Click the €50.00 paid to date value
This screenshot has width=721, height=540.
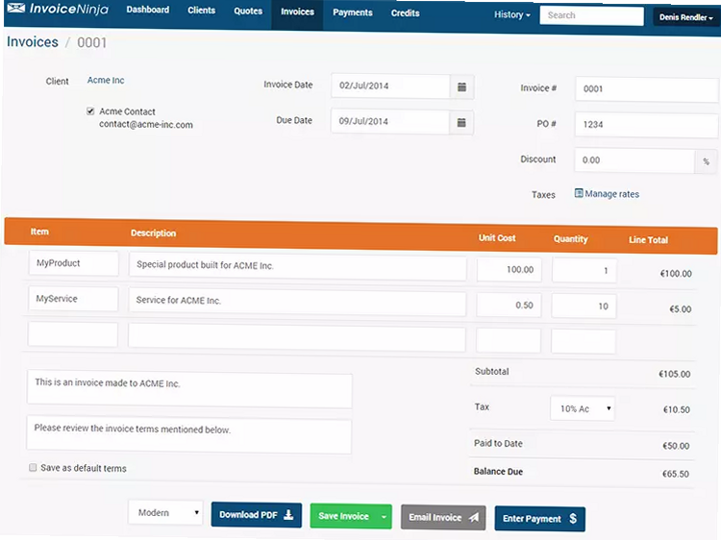click(676, 445)
